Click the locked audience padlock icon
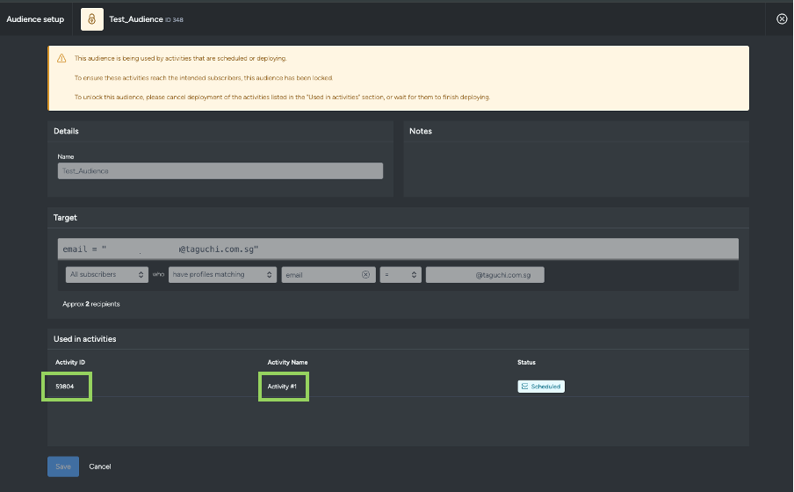Screen dimensions: 794x492 coord(92,19)
